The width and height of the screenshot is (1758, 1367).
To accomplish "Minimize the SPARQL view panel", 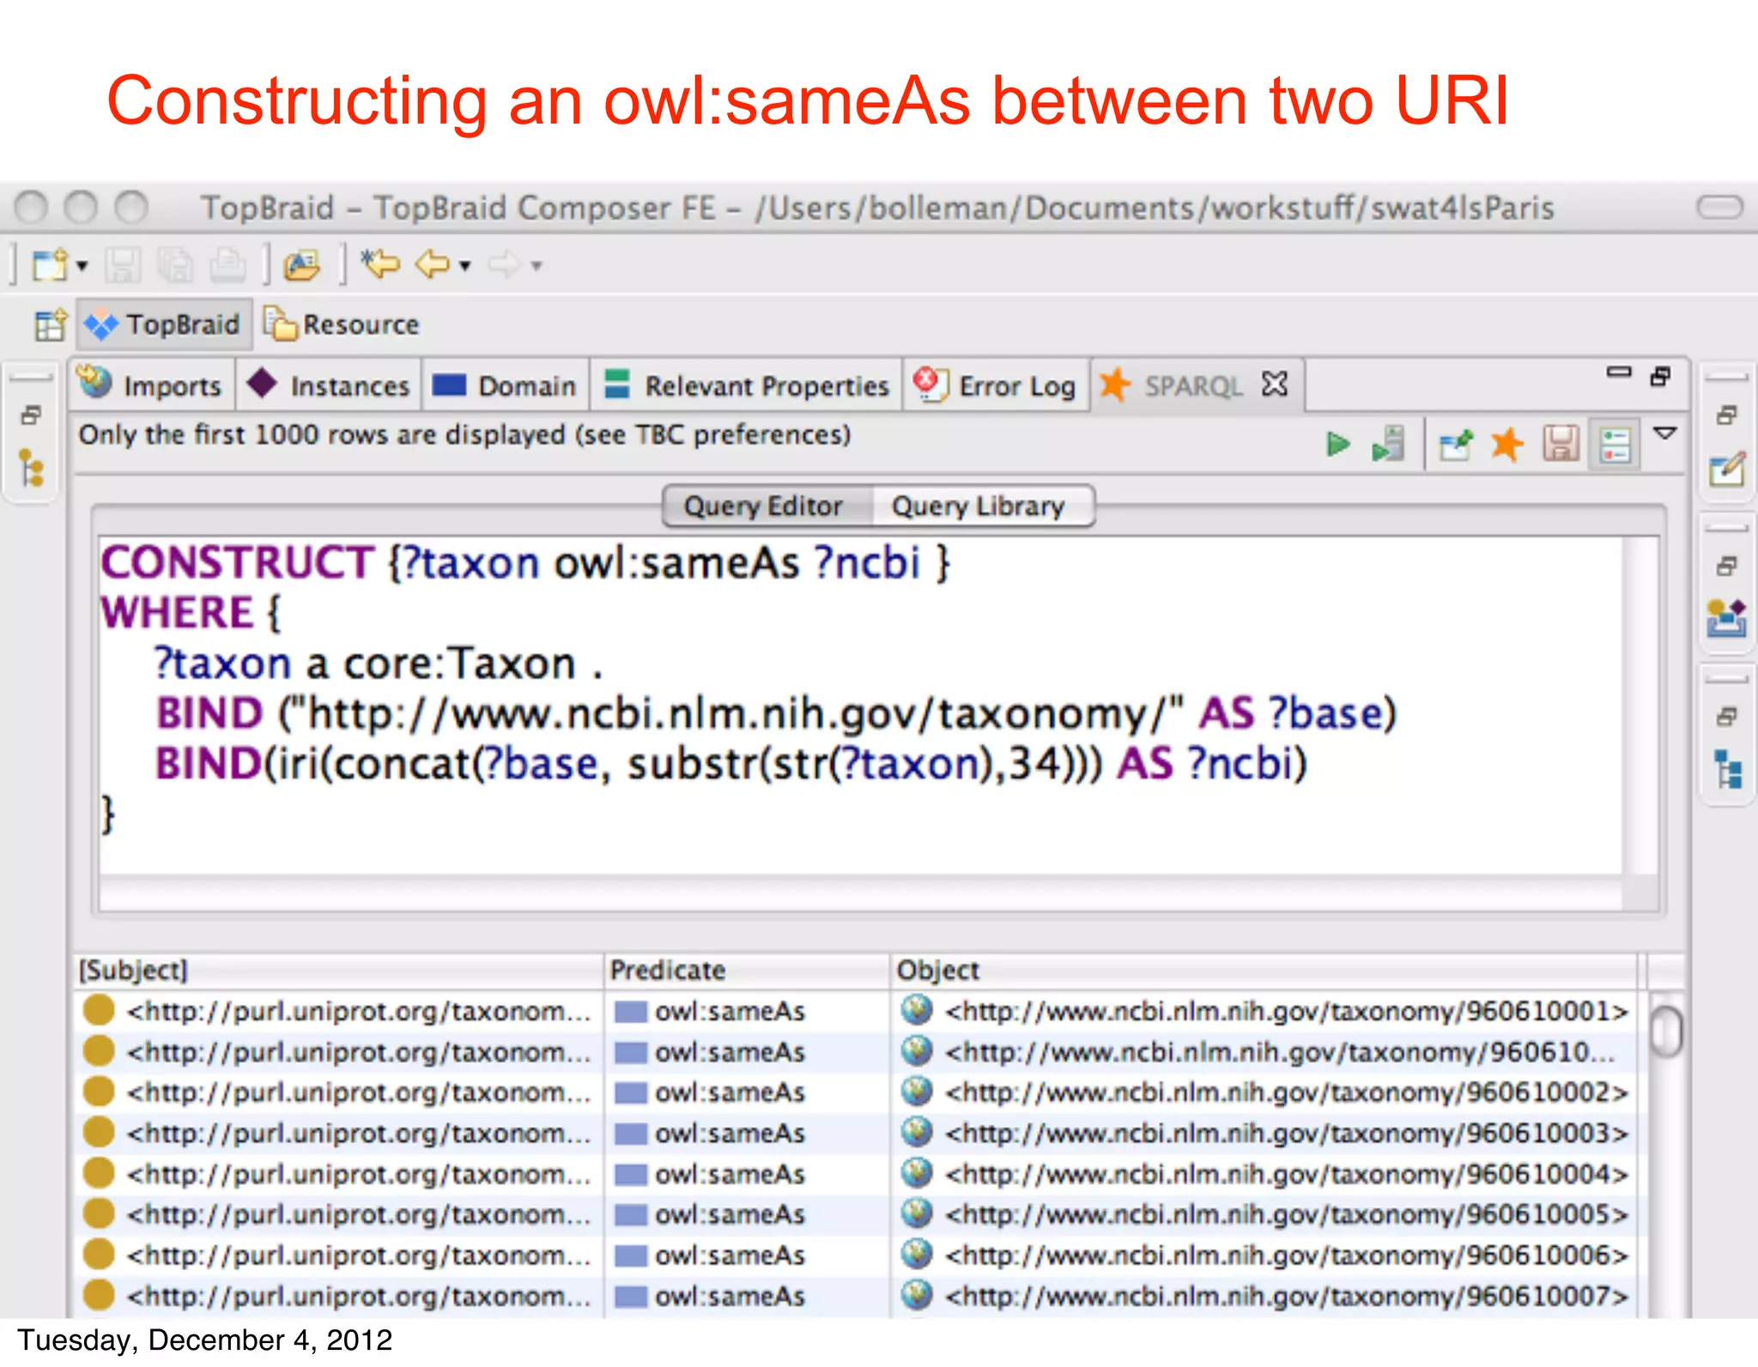I will click(x=1619, y=372).
